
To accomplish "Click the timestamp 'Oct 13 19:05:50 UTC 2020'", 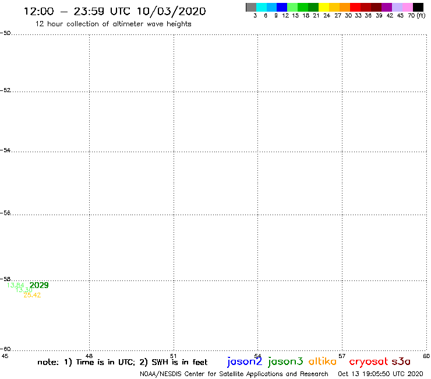I will click(x=380, y=374).
